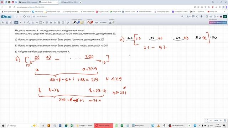Activate the freehand pen tool
This screenshot has width=228, height=128.
[x=16, y=23]
